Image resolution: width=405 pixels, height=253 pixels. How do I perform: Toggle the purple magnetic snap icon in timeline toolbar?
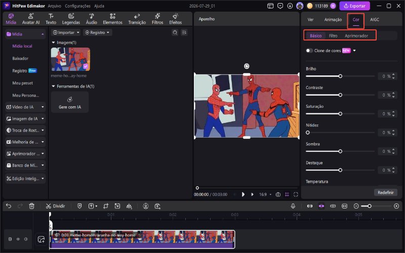point(321,206)
